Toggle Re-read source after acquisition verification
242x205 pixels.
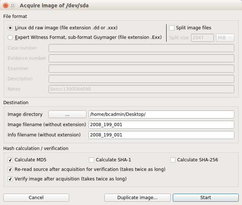(x=10, y=169)
